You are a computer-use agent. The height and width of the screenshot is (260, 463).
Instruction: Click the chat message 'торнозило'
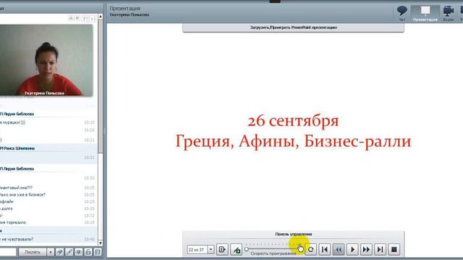pos(17,222)
